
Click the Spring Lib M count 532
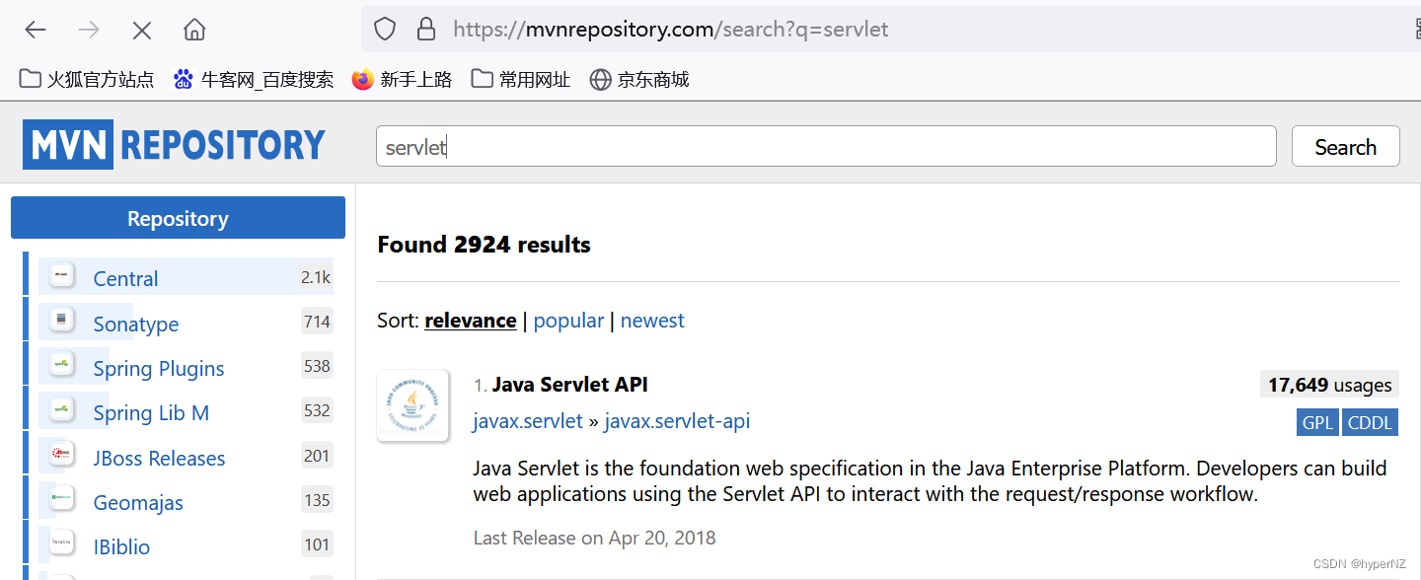[x=317, y=410]
